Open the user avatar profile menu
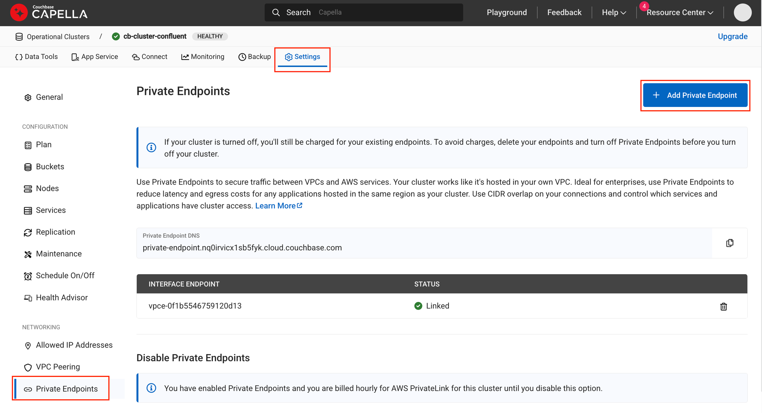Image resolution: width=762 pixels, height=413 pixels. [742, 13]
